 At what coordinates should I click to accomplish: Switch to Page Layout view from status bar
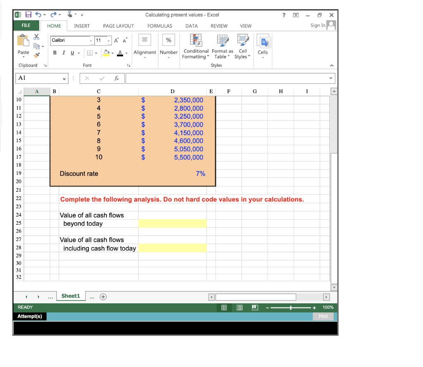pos(240,307)
